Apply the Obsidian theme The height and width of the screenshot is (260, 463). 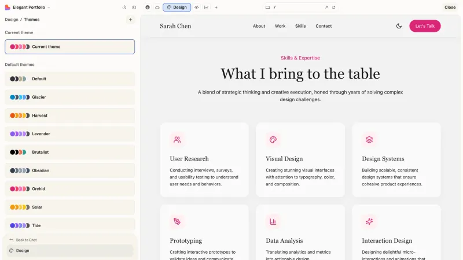pyautogui.click(x=69, y=170)
